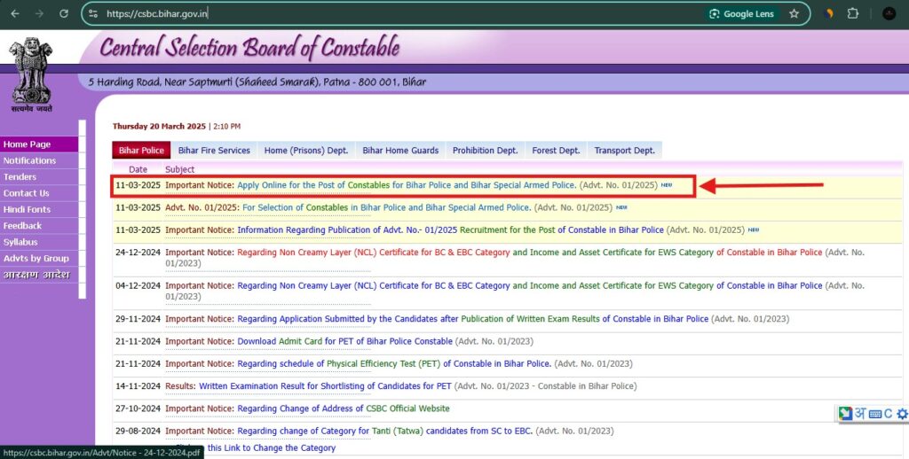Open the 04-12-2024 NCL Certificate notice link
909x459 pixels.
click(529, 285)
